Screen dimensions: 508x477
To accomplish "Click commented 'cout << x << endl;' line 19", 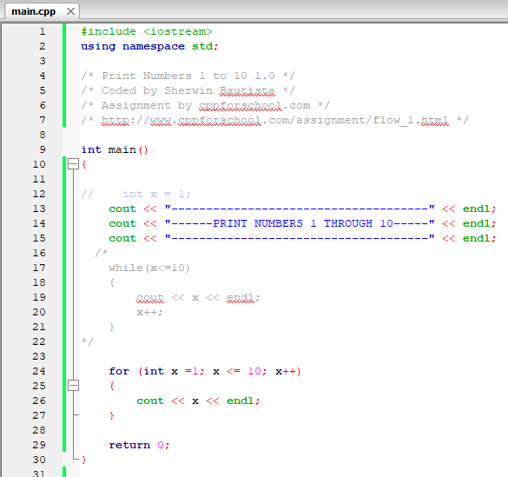I will click(x=198, y=297).
